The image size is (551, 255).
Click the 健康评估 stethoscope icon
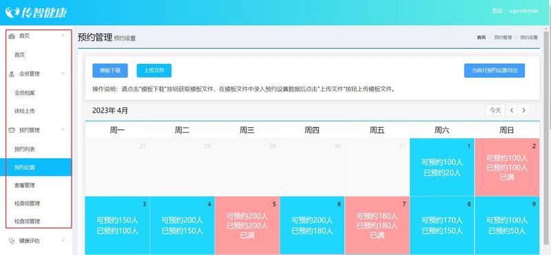pos(12,241)
